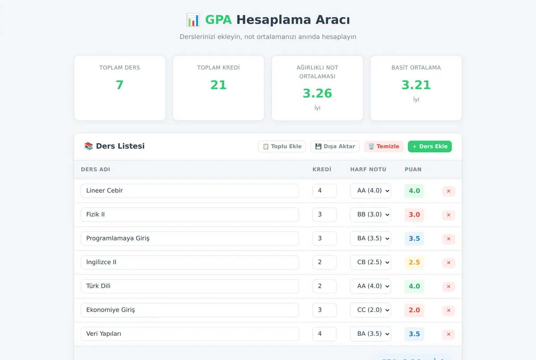Image resolution: width=536 pixels, height=360 pixels.
Task: Open grade dropdown for Ekonomiye Giriş
Action: pyautogui.click(x=370, y=310)
